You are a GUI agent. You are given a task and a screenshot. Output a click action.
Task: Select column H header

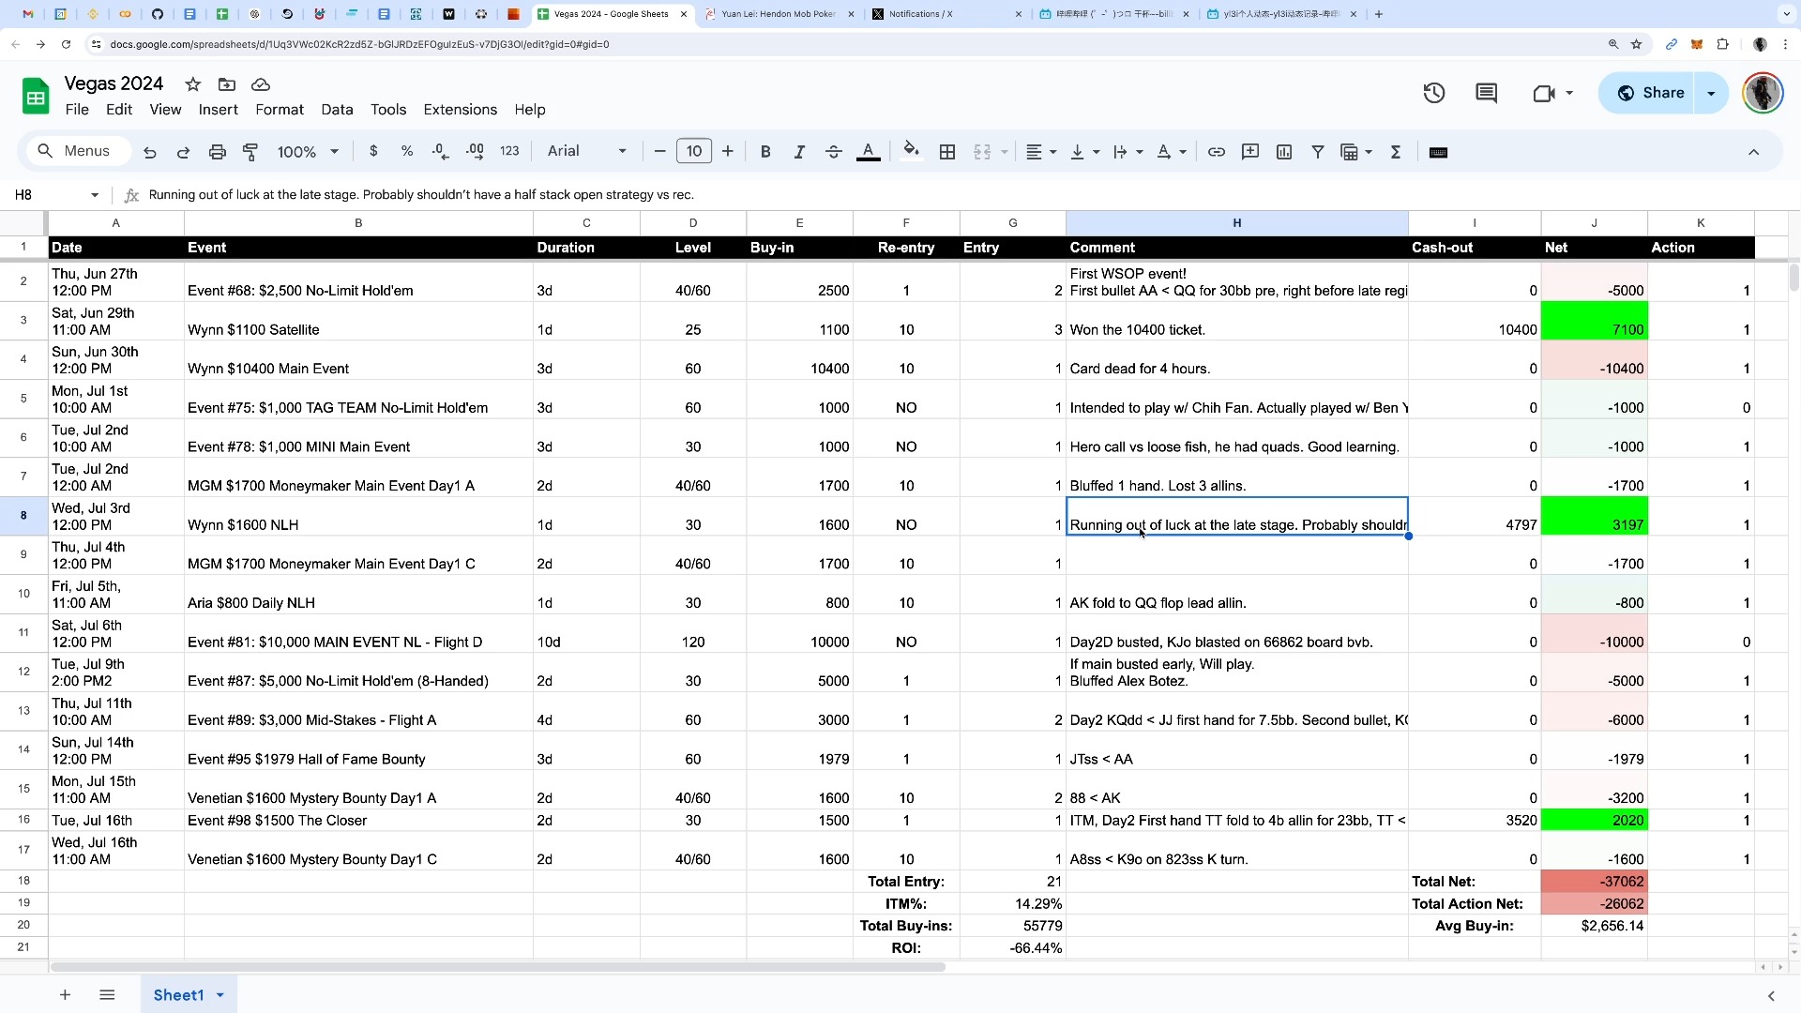[x=1236, y=223]
